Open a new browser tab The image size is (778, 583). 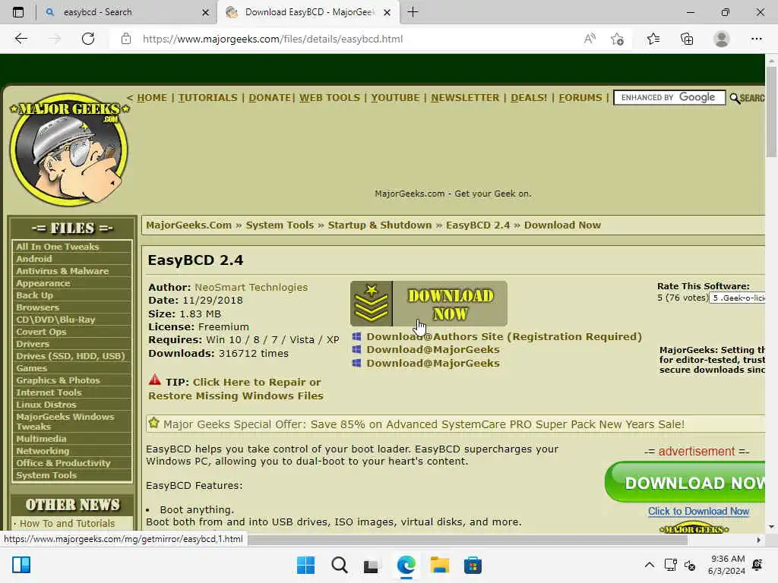(x=413, y=12)
